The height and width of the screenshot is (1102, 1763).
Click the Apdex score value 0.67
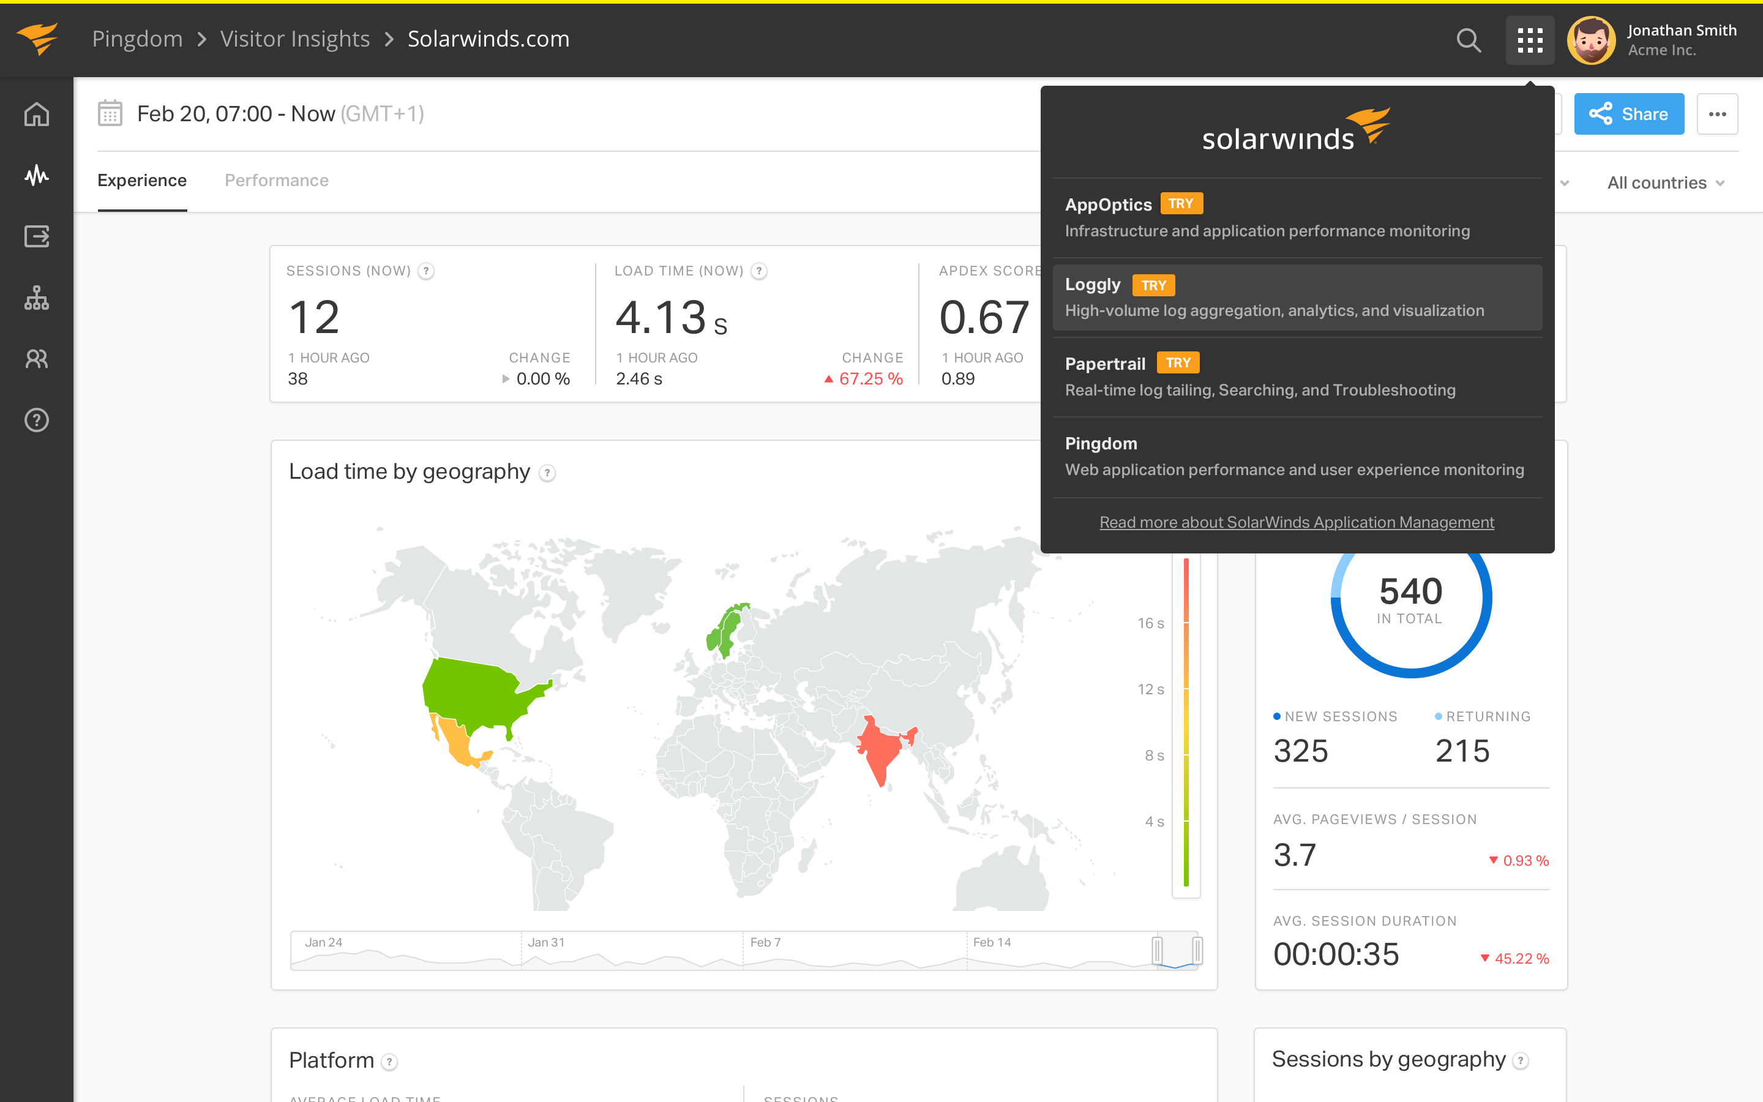[984, 317]
